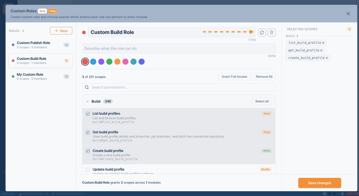This screenshot has width=359, height=196.
Task: Remove the create_build_profile scope chip
Action: click(x=327, y=58)
